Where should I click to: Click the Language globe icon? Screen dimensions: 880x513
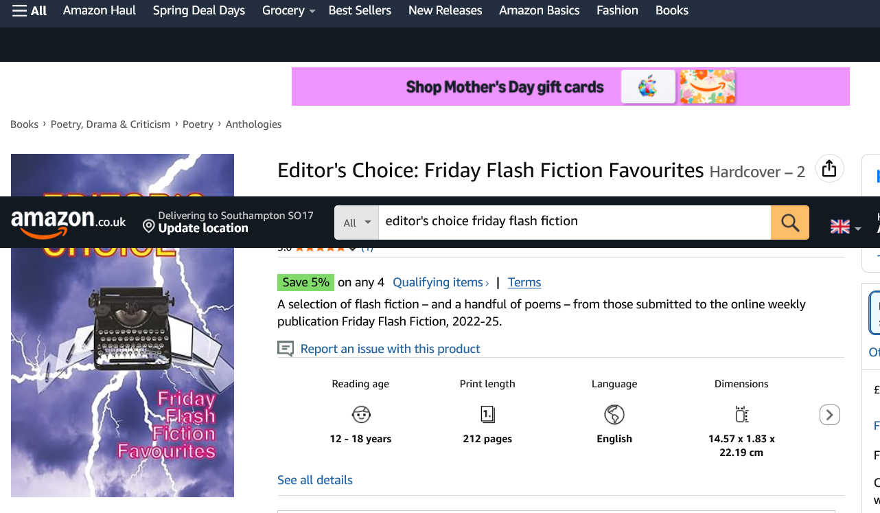coord(614,414)
